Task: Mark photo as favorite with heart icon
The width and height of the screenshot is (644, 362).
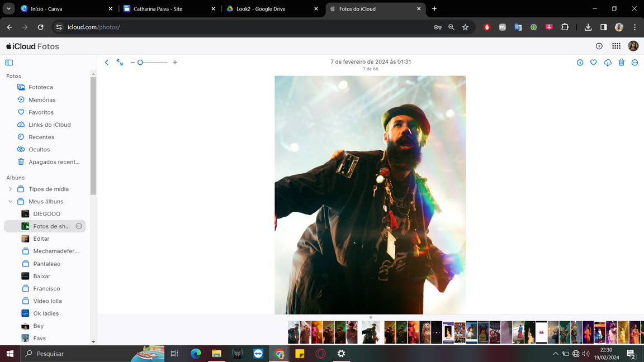Action: click(x=594, y=63)
